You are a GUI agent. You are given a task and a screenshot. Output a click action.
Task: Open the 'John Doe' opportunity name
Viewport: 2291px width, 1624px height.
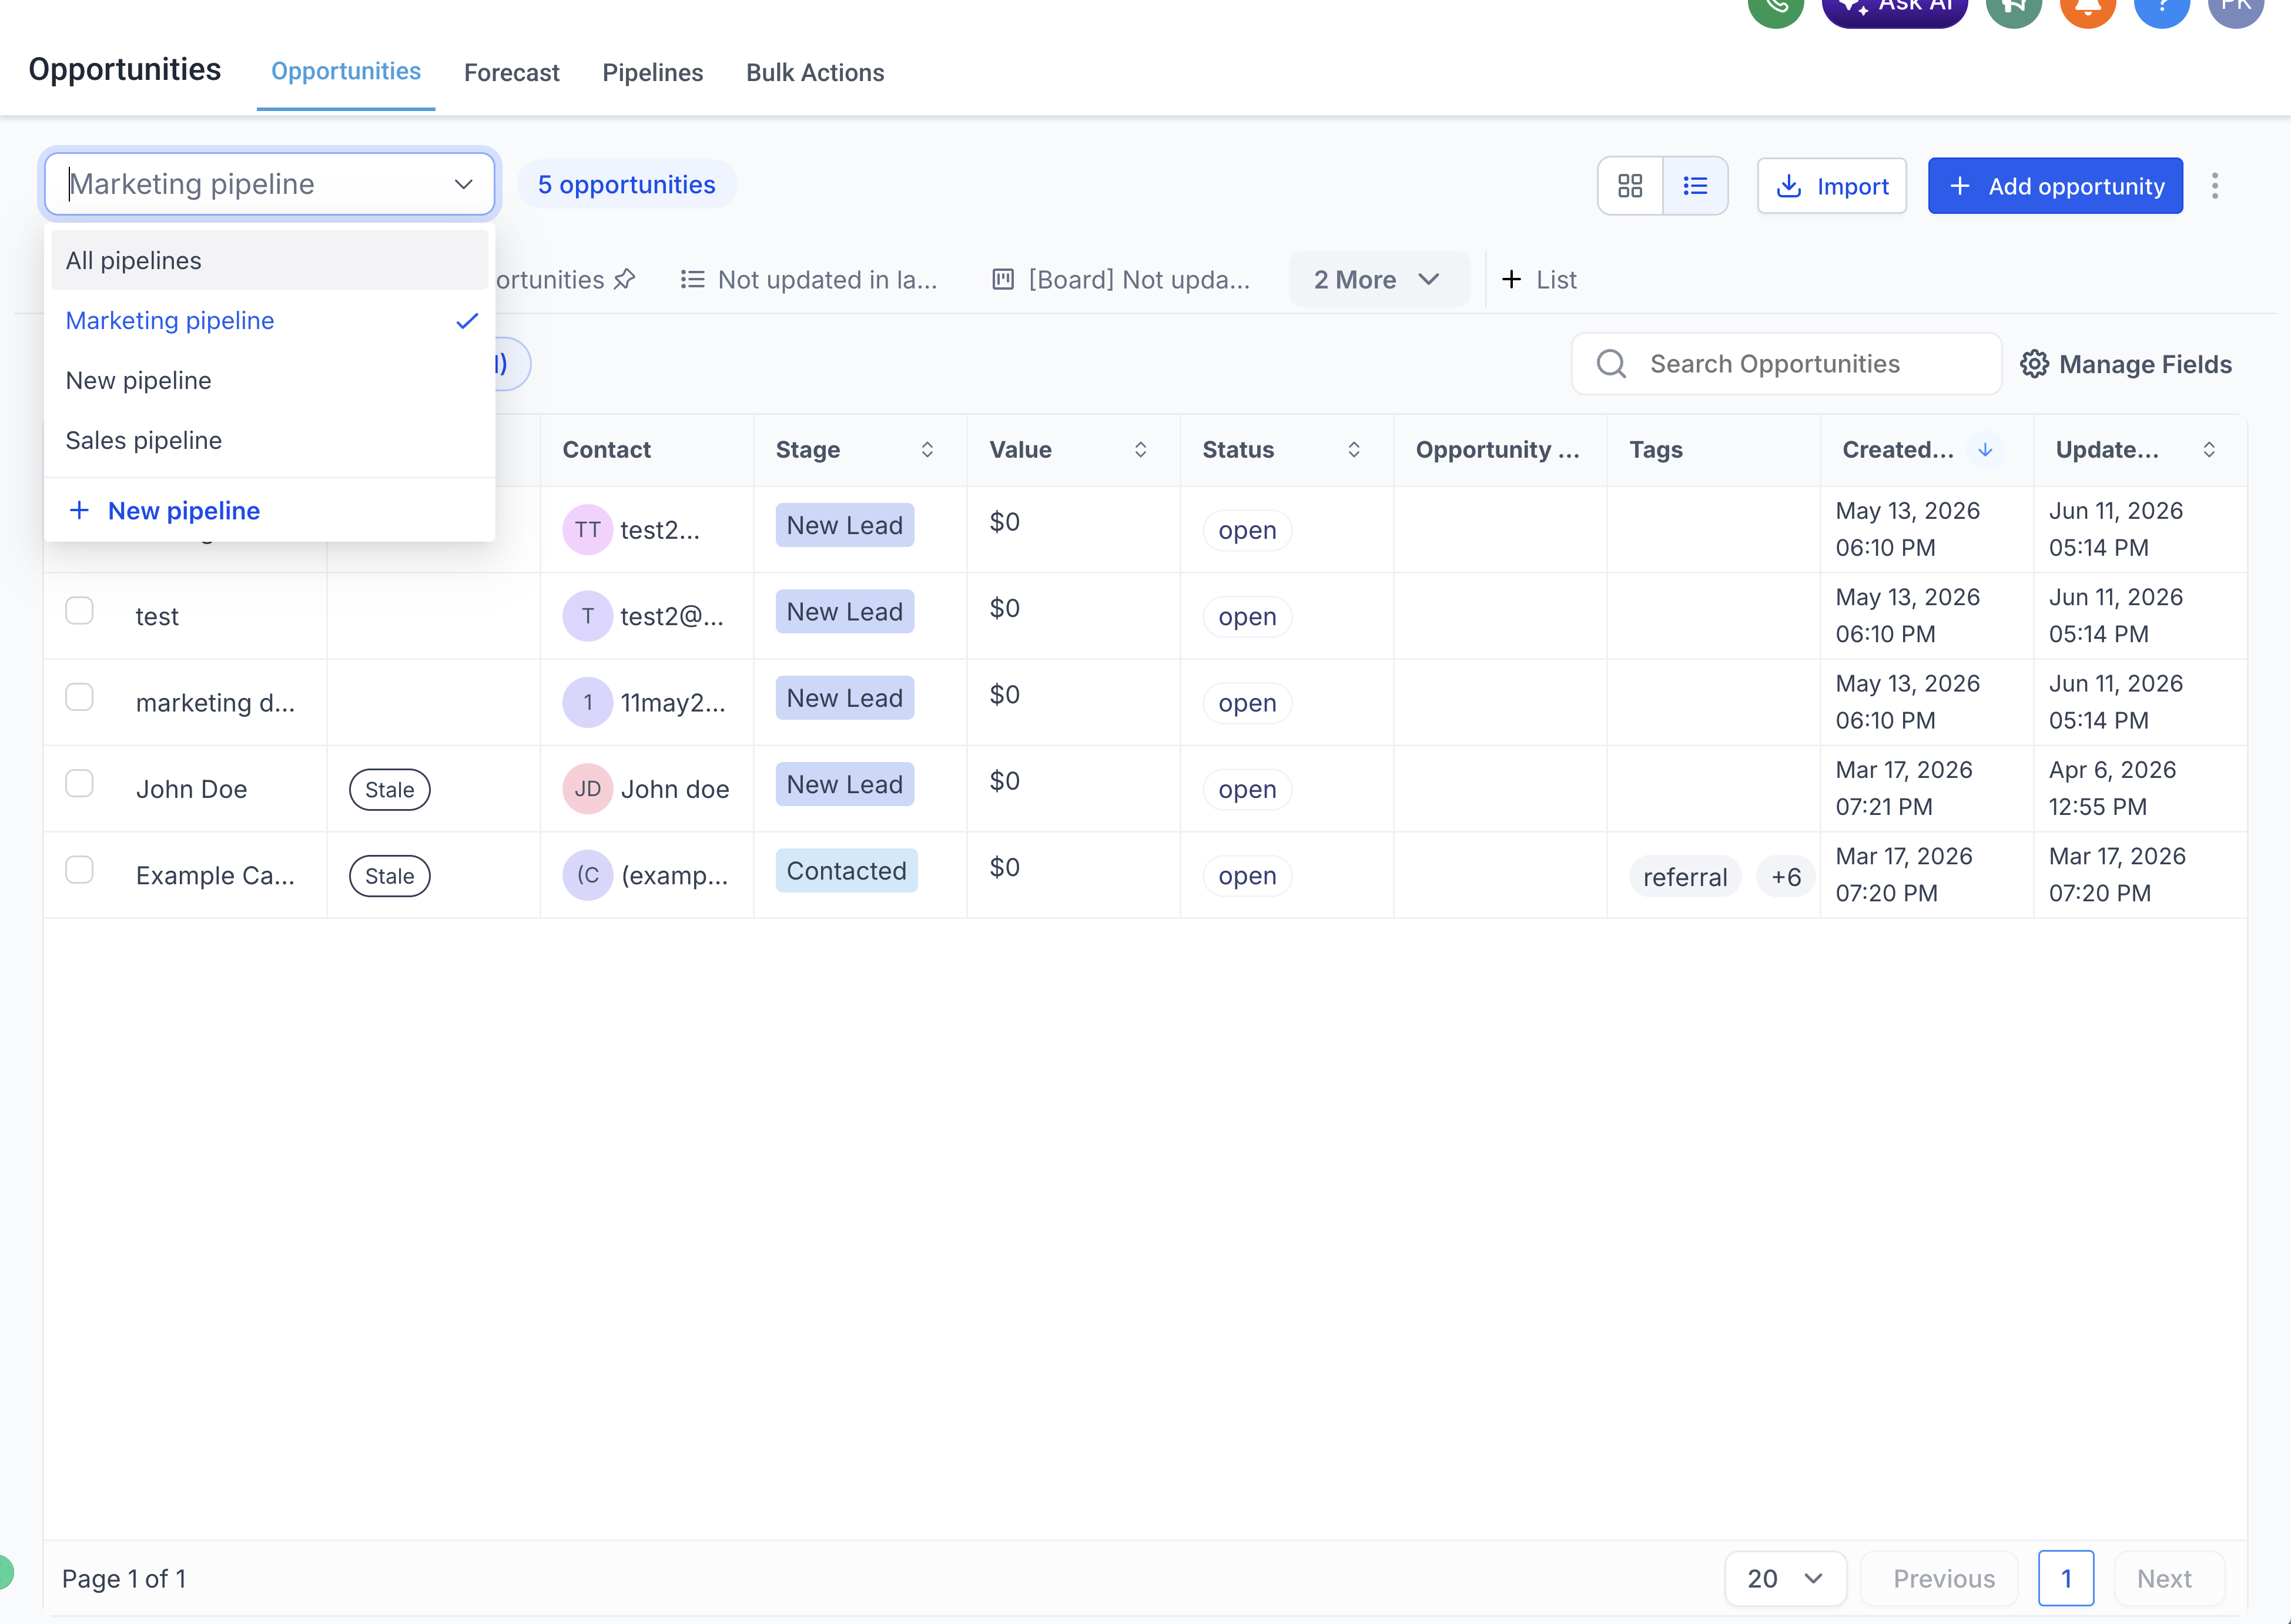coord(191,789)
